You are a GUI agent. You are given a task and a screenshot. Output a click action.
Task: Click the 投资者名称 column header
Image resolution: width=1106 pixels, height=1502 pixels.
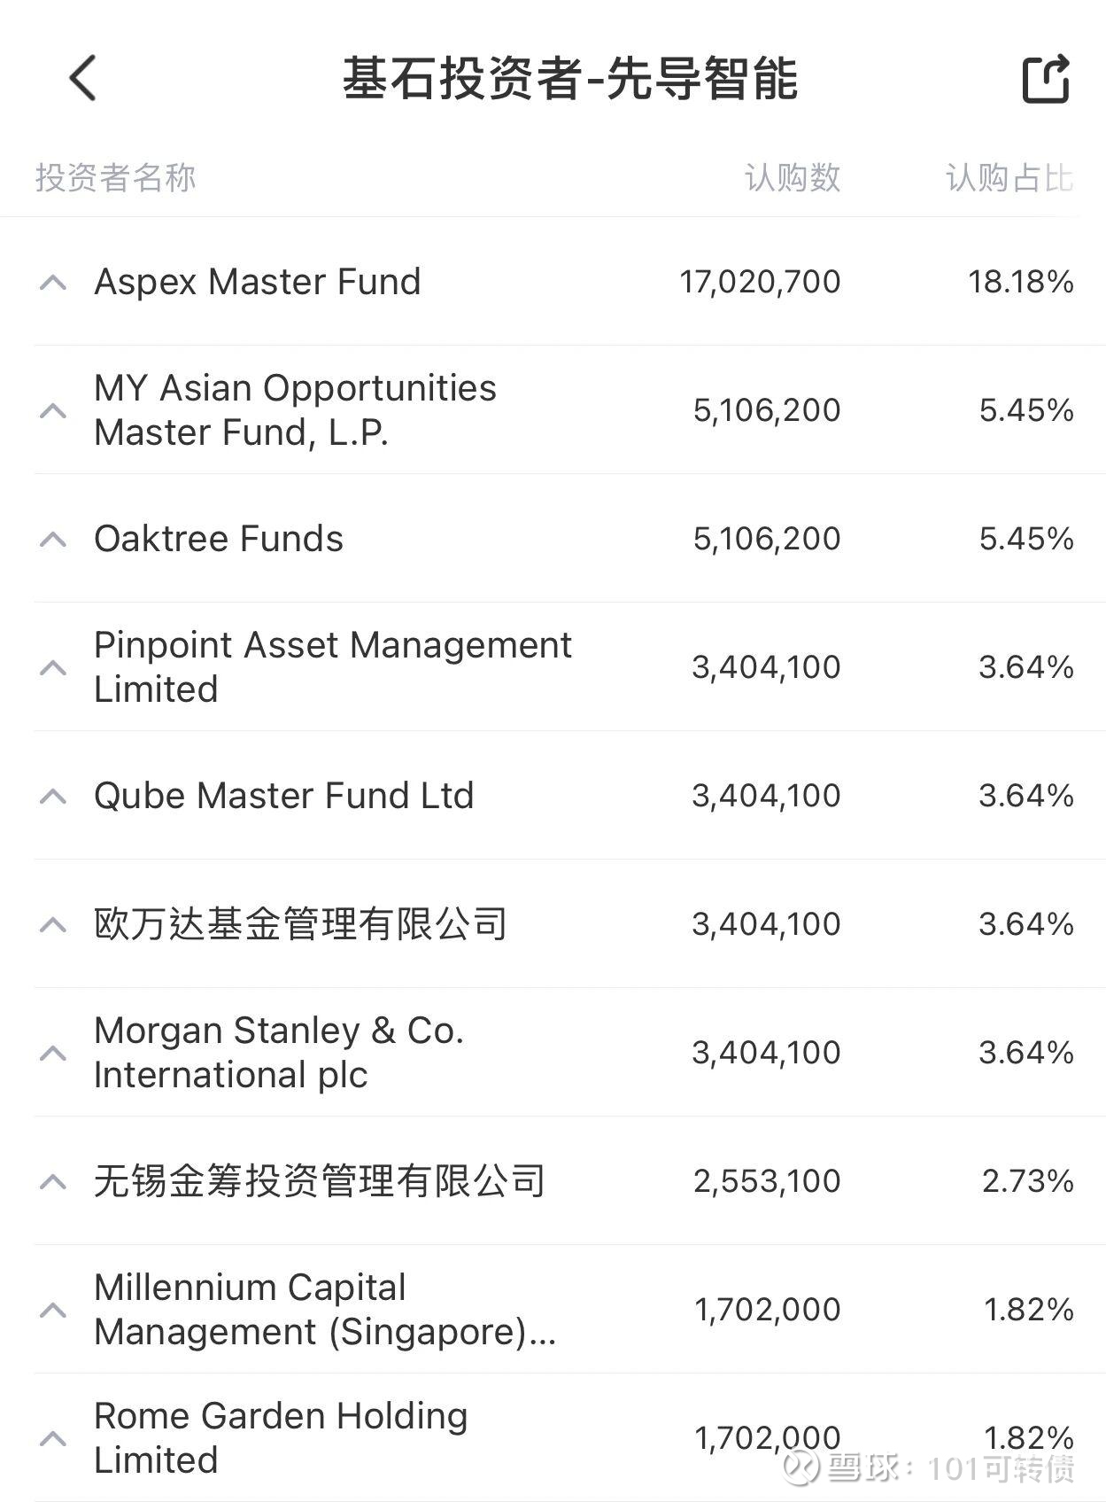pyautogui.click(x=115, y=178)
